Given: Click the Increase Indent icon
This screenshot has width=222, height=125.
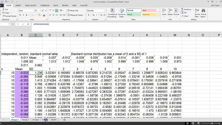Looking at the screenshot, I should (x=65, y=15).
